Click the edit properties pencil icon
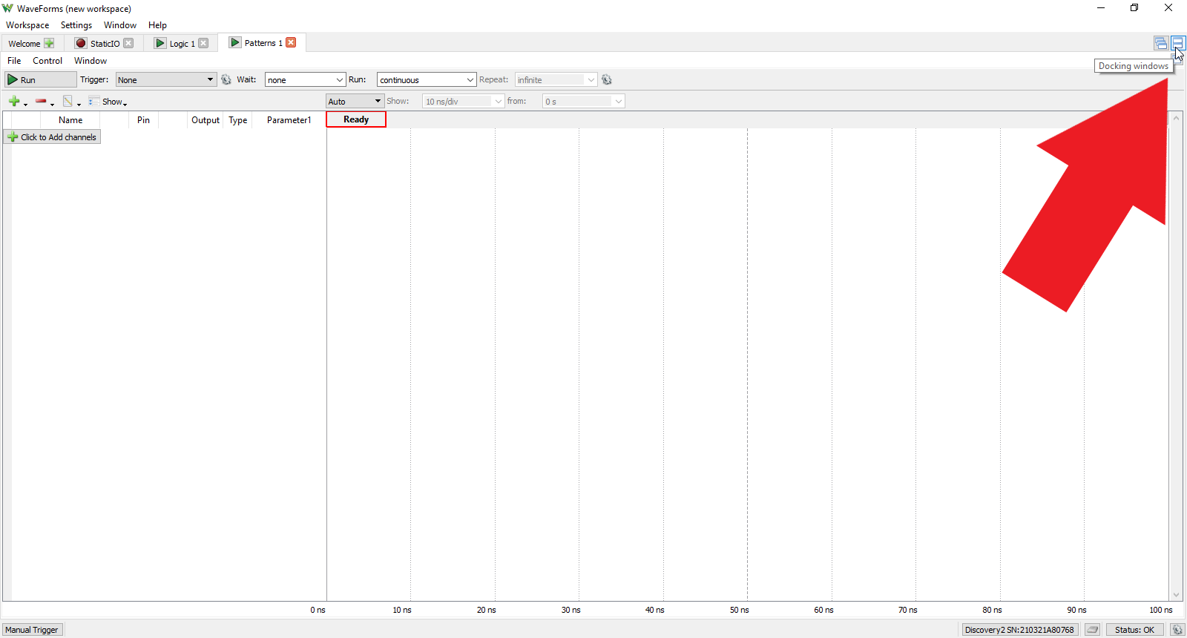The width and height of the screenshot is (1187, 638). point(68,101)
